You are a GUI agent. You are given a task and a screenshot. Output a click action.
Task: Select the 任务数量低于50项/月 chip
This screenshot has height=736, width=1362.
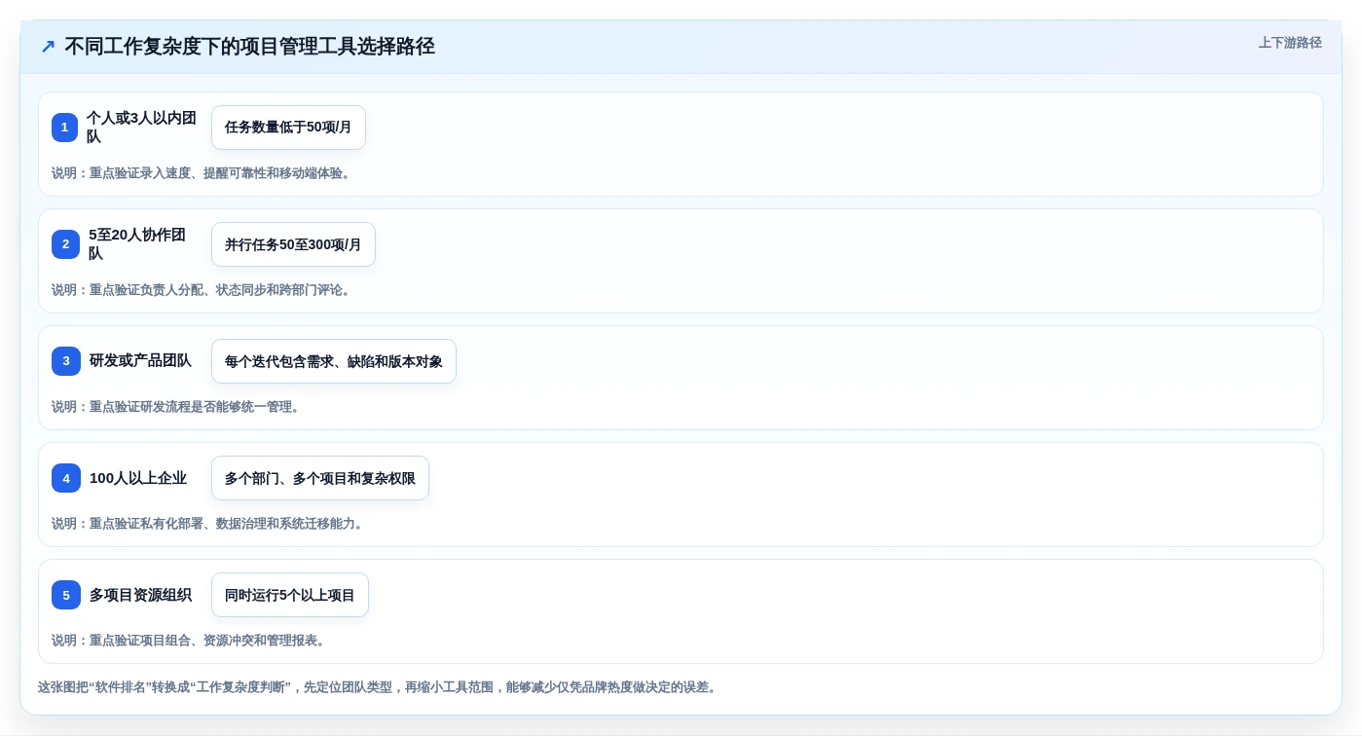pos(288,128)
